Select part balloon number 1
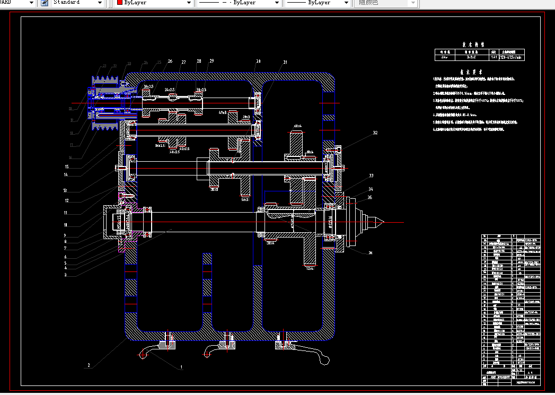 click(182, 367)
